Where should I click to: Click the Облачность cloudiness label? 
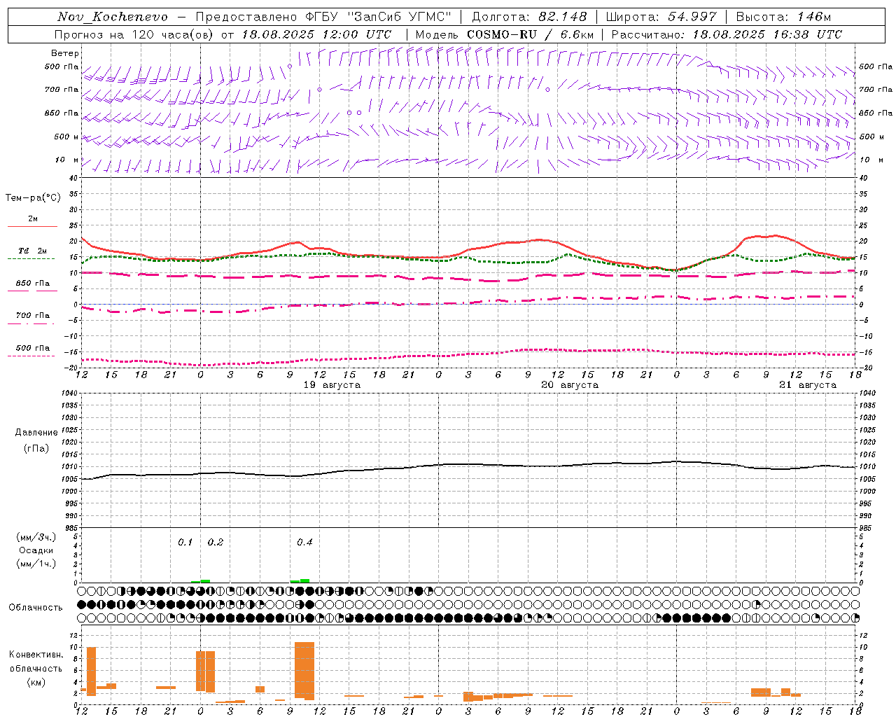tap(36, 607)
